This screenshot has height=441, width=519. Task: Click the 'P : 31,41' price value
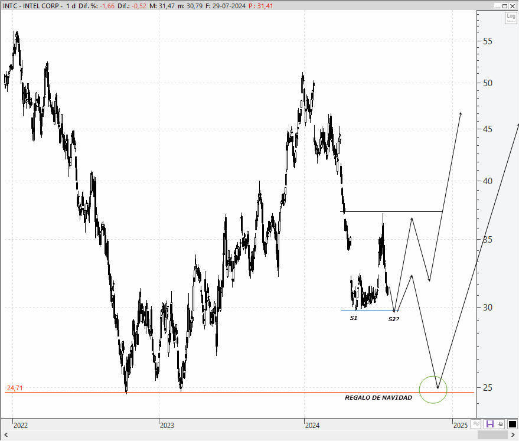261,6
